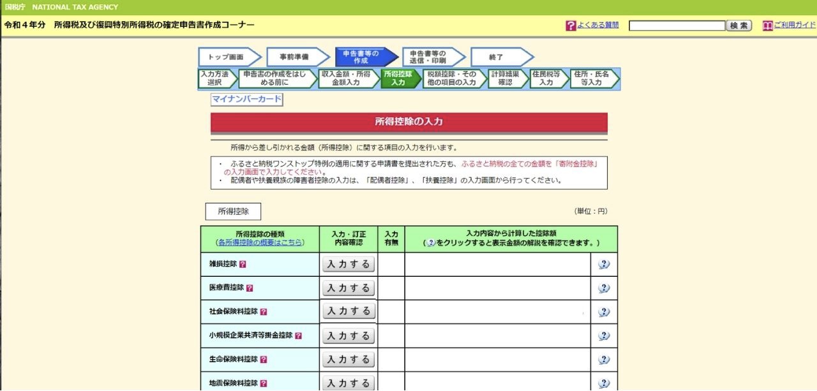Select 収入金額・所得金額入力 sub-step
The height and width of the screenshot is (391, 817).
[349, 78]
